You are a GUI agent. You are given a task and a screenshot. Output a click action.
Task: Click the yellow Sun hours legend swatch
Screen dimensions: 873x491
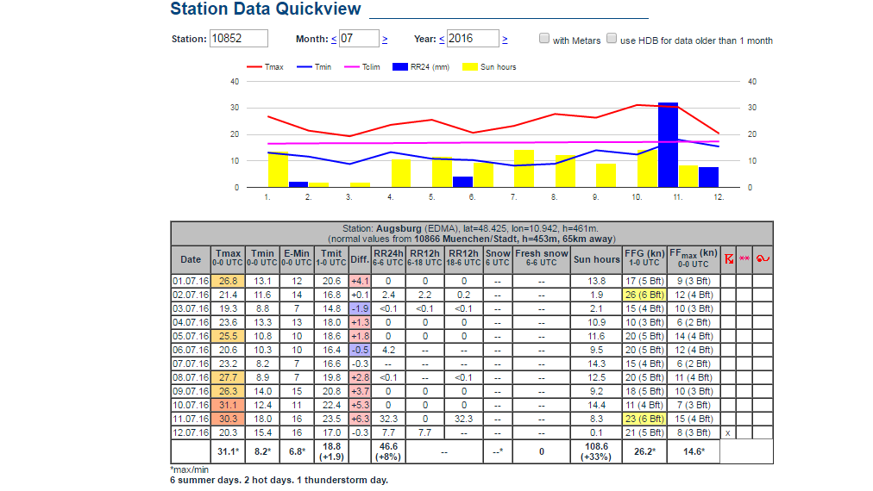[x=470, y=66]
